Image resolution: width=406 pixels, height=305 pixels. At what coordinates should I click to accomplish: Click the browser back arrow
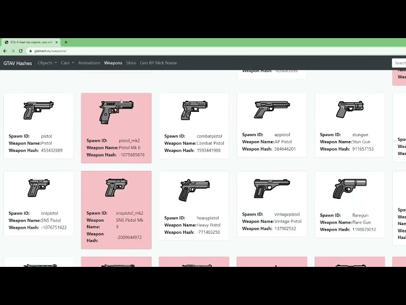coord(5,51)
